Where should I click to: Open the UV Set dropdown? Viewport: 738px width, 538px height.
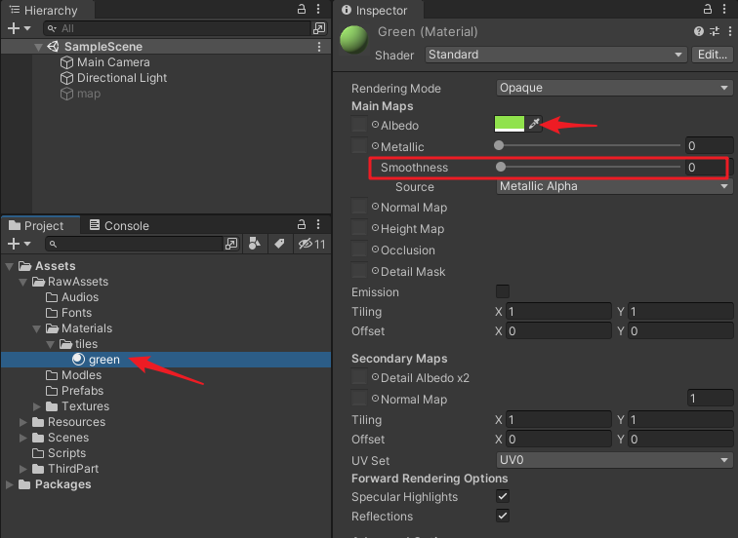point(614,460)
